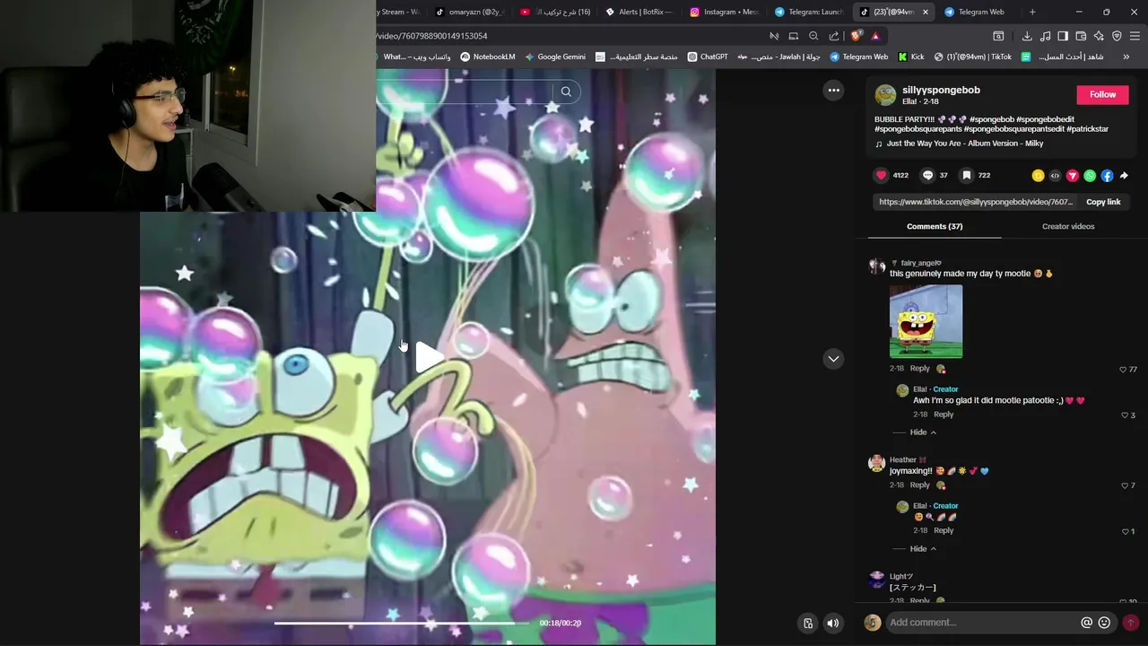
Task: Open the browser hamburger main menu
Action: coord(1135,36)
